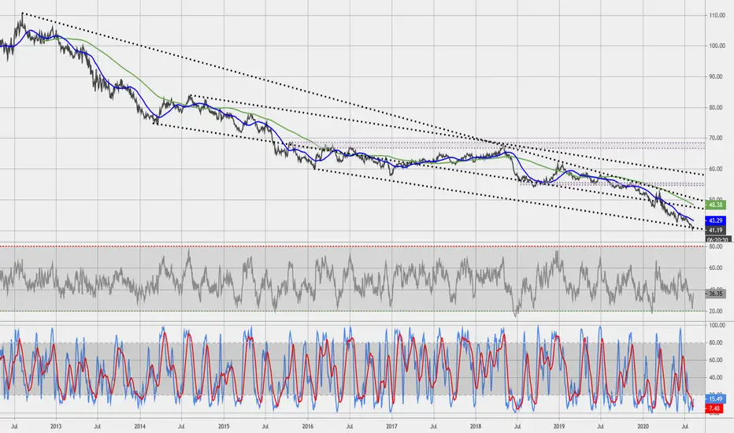Click the 100.00 label on the main price scale
This screenshot has height=433, width=734.
[x=717, y=46]
